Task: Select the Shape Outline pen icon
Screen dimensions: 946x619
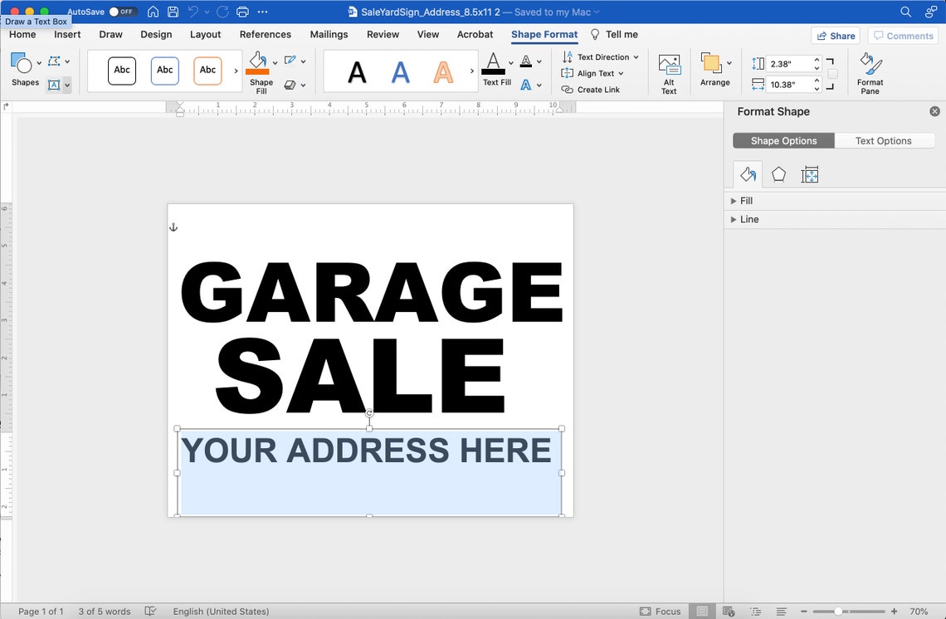Action: (x=290, y=61)
